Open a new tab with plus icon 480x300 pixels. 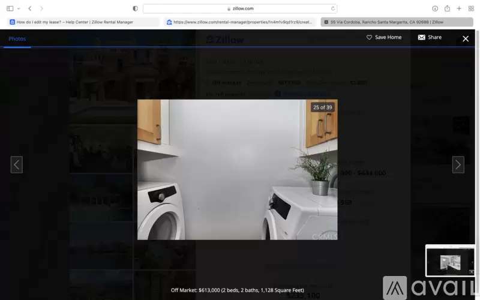459,8
